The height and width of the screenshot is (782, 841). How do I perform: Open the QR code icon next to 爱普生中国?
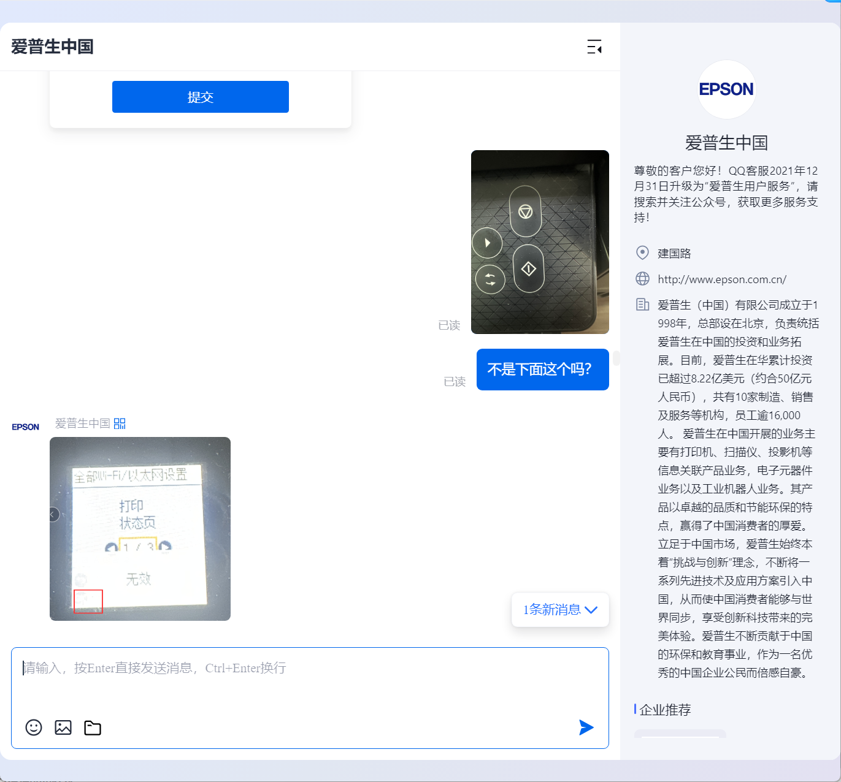click(x=120, y=423)
